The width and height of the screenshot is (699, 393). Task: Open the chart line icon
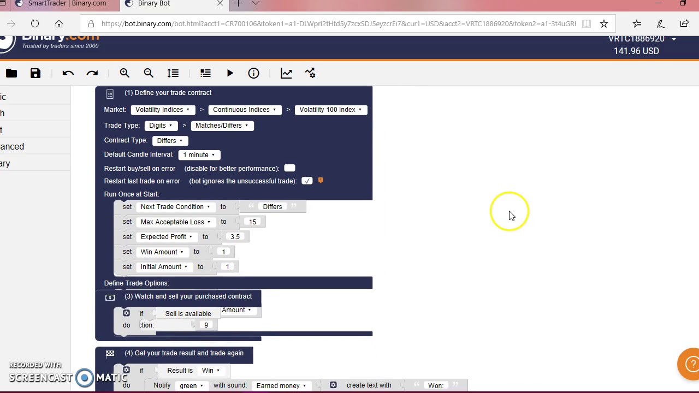tap(286, 73)
